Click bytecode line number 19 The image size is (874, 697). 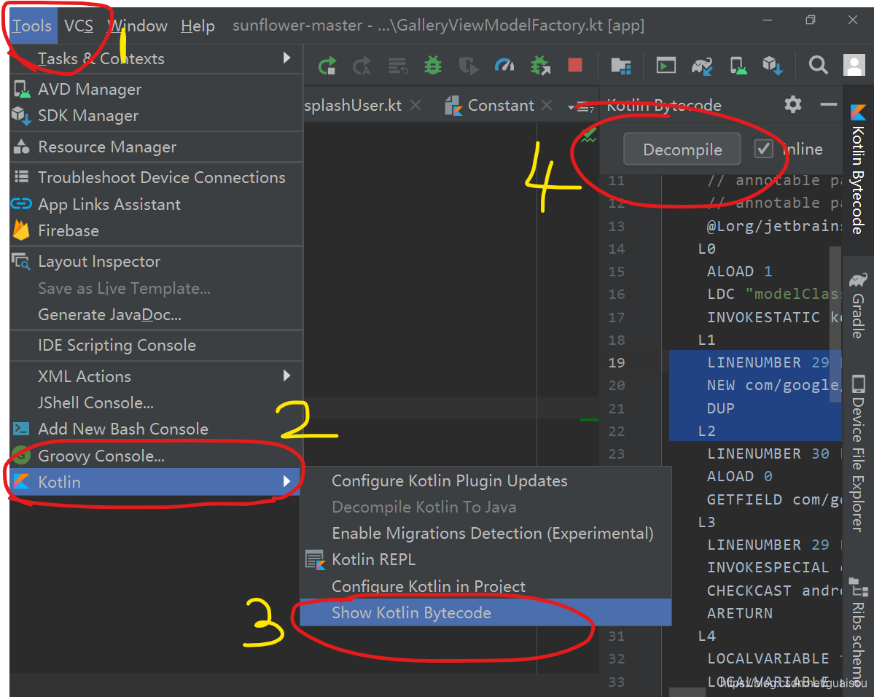(617, 362)
